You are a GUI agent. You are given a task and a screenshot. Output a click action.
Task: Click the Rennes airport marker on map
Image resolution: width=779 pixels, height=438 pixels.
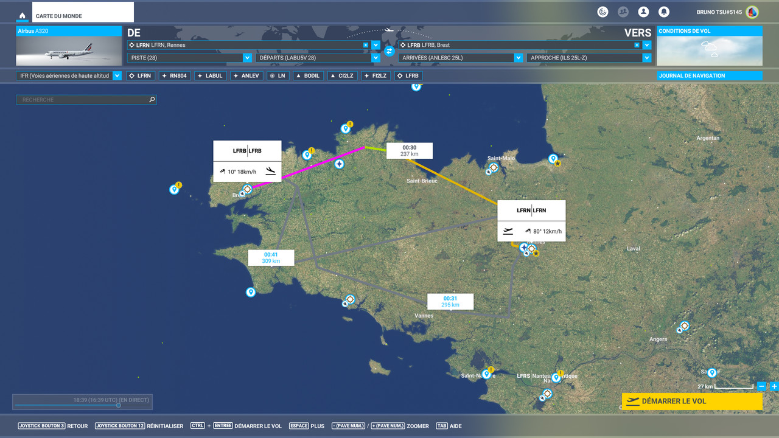click(x=531, y=249)
